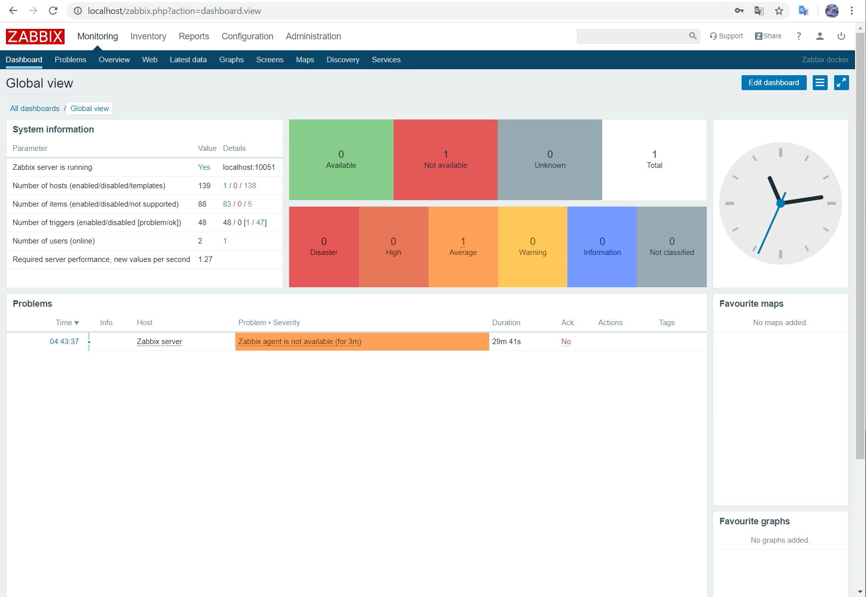Open the 'Zabbix agent is not available' problem
Screen dimensions: 866x597
300,342
